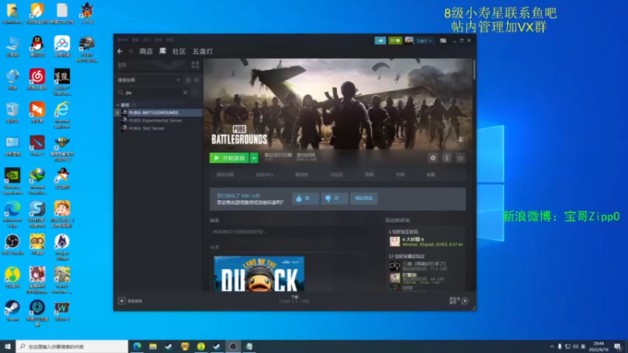
Task: Click the green notifications counter button
Action: click(395, 41)
